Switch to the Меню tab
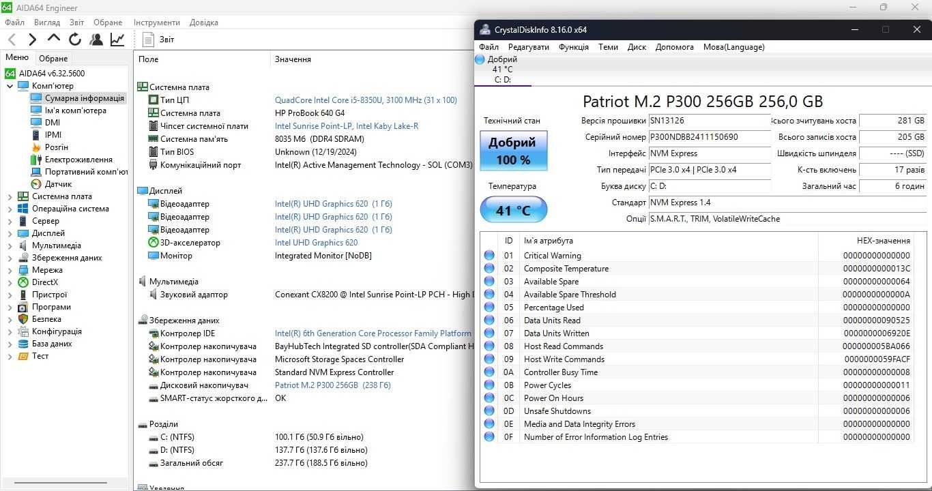The height and width of the screenshot is (491, 932). pyautogui.click(x=17, y=57)
